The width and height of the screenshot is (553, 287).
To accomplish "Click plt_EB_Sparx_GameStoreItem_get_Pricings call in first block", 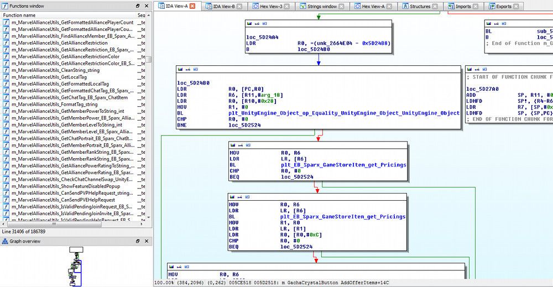I will 343,165.
